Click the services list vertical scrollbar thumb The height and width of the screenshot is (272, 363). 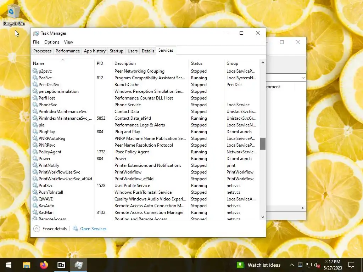coord(263,144)
